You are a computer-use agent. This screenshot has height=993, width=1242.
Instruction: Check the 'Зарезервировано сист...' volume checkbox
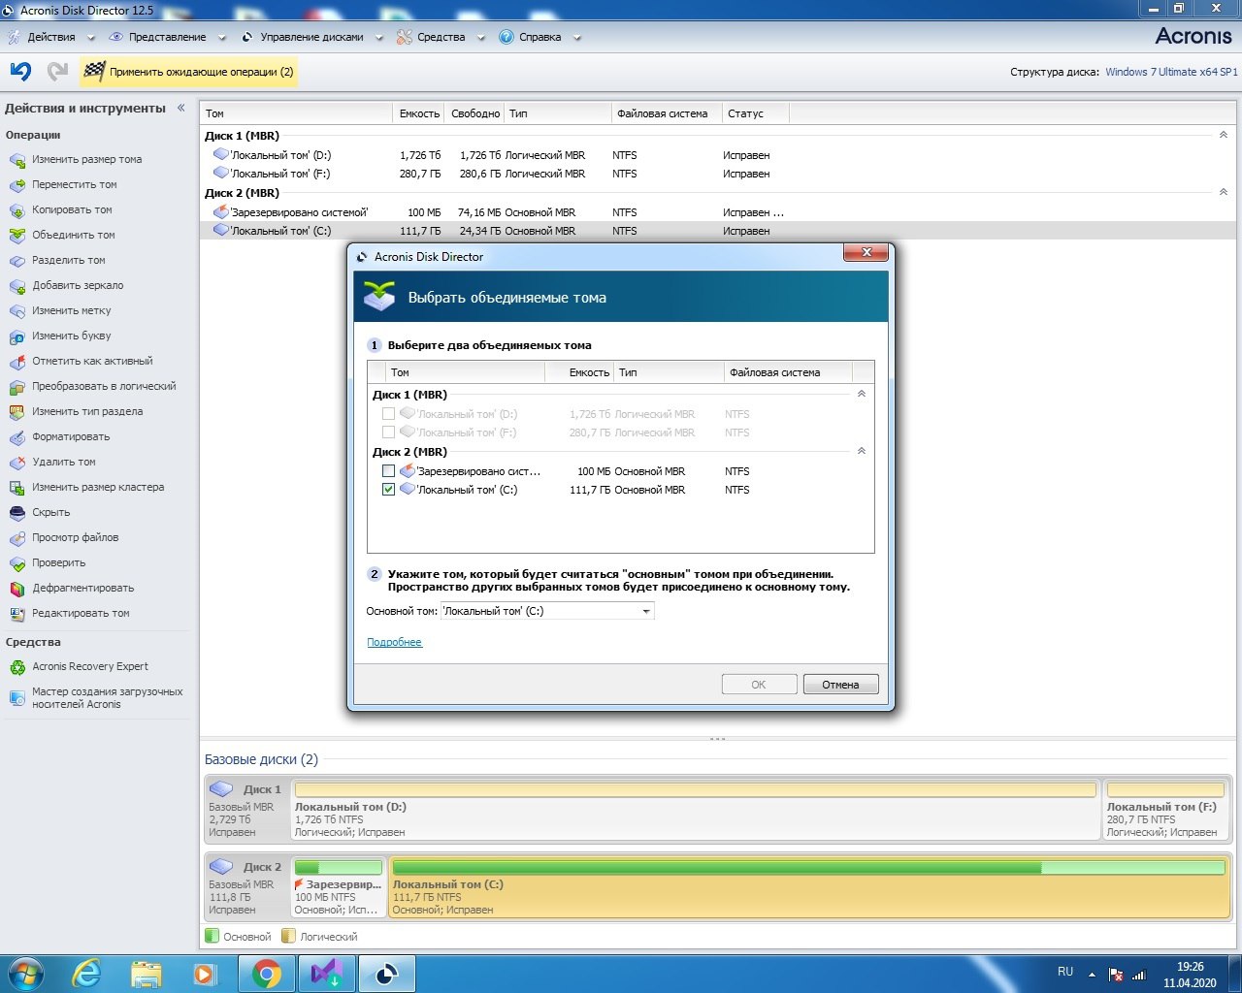tap(388, 470)
